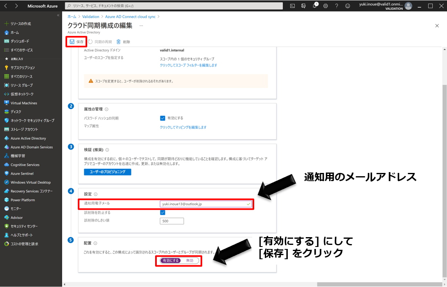Click the search box リソース、サービス、ドキュメントの検索
Viewport: 447px width, 287px height.
click(x=174, y=6)
